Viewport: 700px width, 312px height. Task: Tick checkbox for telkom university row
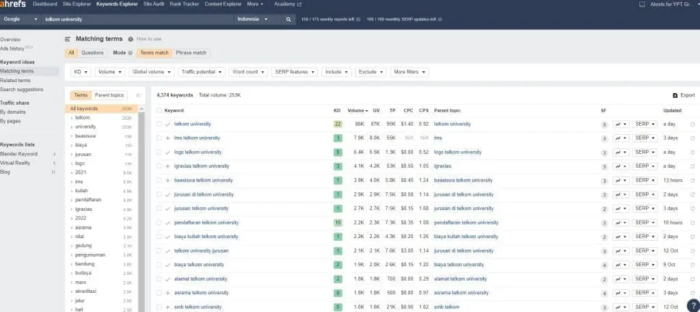click(159, 125)
